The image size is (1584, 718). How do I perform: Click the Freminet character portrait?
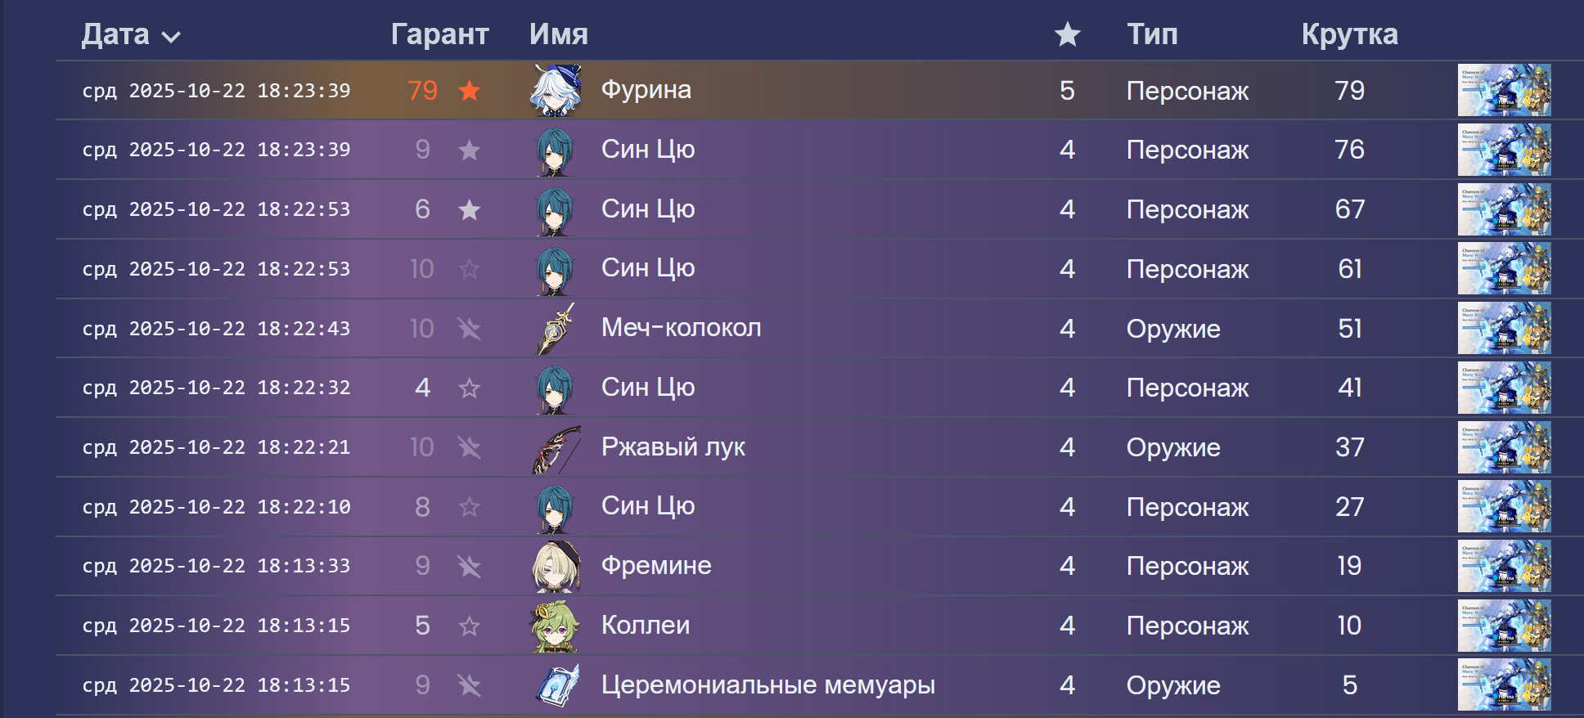(x=556, y=566)
